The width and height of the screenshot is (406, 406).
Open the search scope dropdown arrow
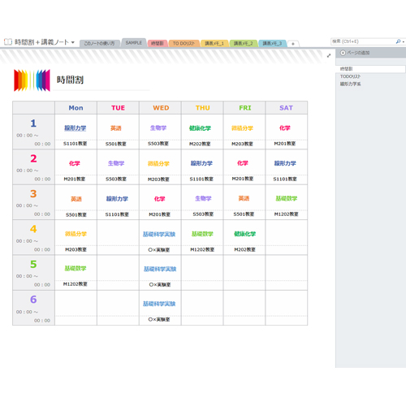(x=404, y=42)
